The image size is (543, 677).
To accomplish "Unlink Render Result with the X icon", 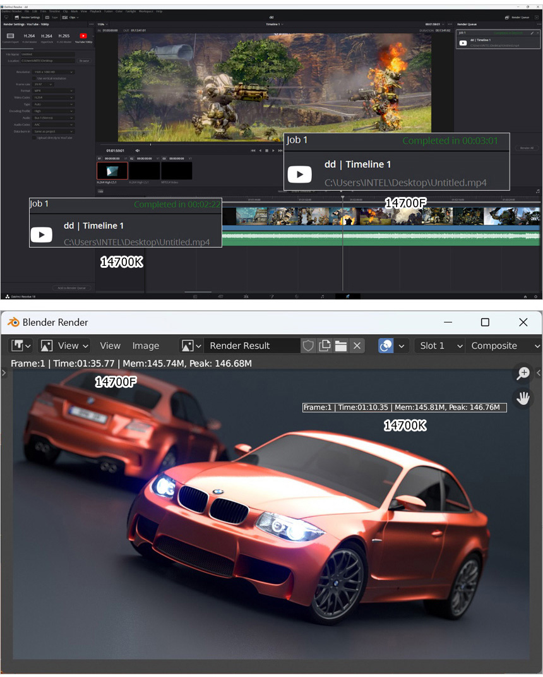I will pos(357,346).
